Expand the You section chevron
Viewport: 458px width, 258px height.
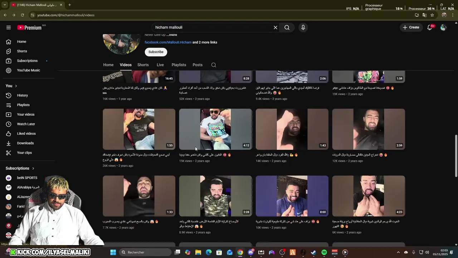[16, 86]
